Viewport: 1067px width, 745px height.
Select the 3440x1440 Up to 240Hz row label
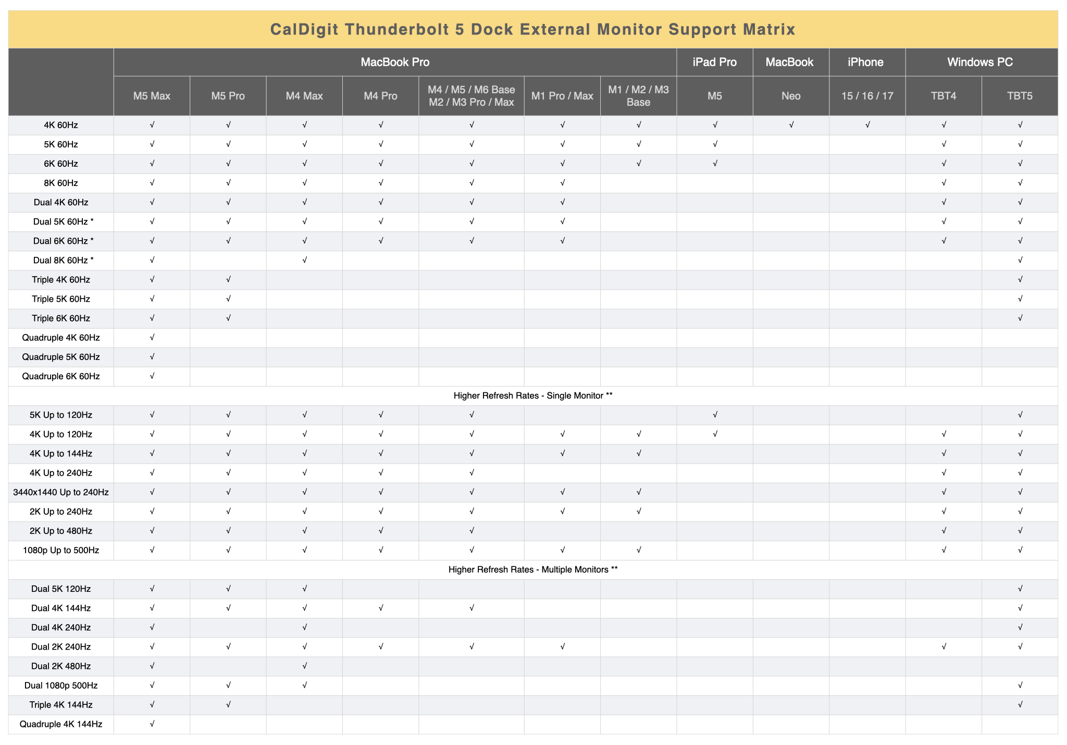[61, 492]
